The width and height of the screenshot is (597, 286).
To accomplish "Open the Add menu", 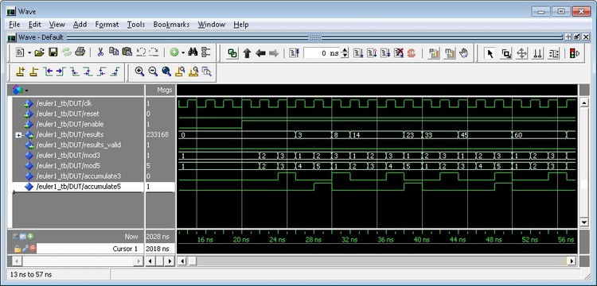I will point(80,25).
